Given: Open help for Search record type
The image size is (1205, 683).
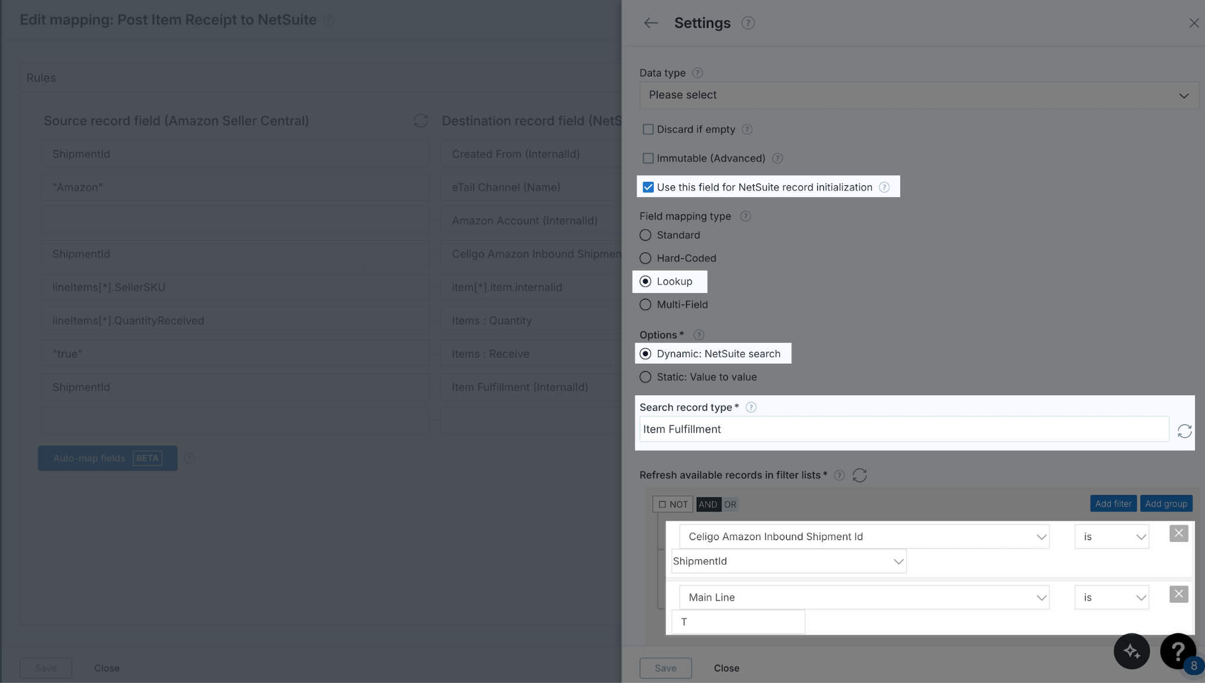Looking at the screenshot, I should [x=751, y=407].
